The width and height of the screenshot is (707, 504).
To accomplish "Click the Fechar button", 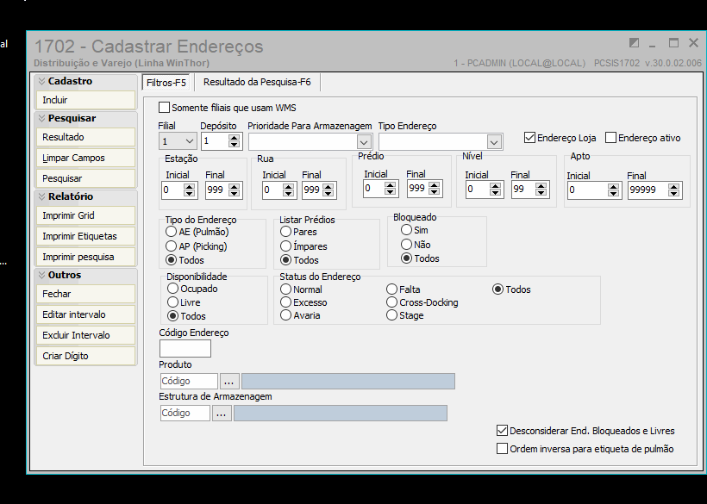I will (85, 294).
